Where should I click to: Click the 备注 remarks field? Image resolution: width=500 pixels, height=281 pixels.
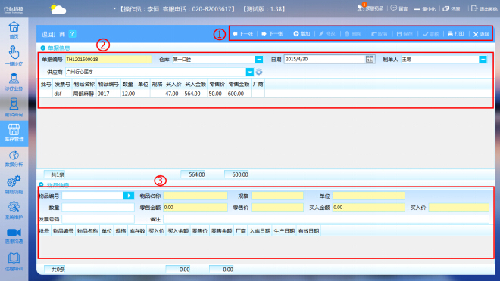[326, 219]
